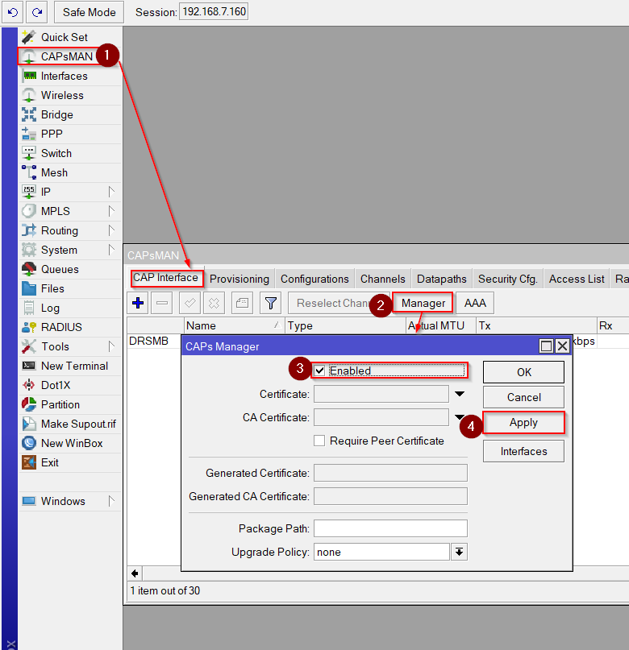Viewport: 629px width, 650px height.
Task: Toggle Safe Mode button
Action: click(90, 12)
